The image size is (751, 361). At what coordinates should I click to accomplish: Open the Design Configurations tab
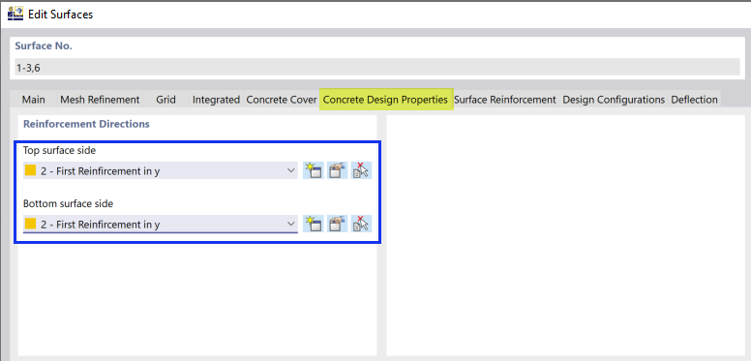[614, 100]
